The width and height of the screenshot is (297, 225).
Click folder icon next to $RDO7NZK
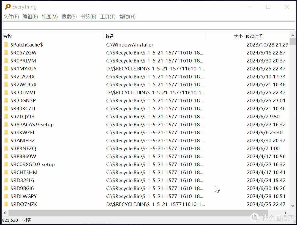coord(6,204)
